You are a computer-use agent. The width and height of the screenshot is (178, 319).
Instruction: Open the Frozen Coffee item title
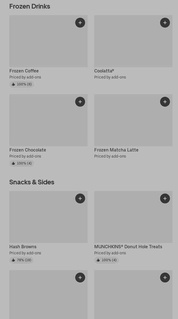click(24, 71)
